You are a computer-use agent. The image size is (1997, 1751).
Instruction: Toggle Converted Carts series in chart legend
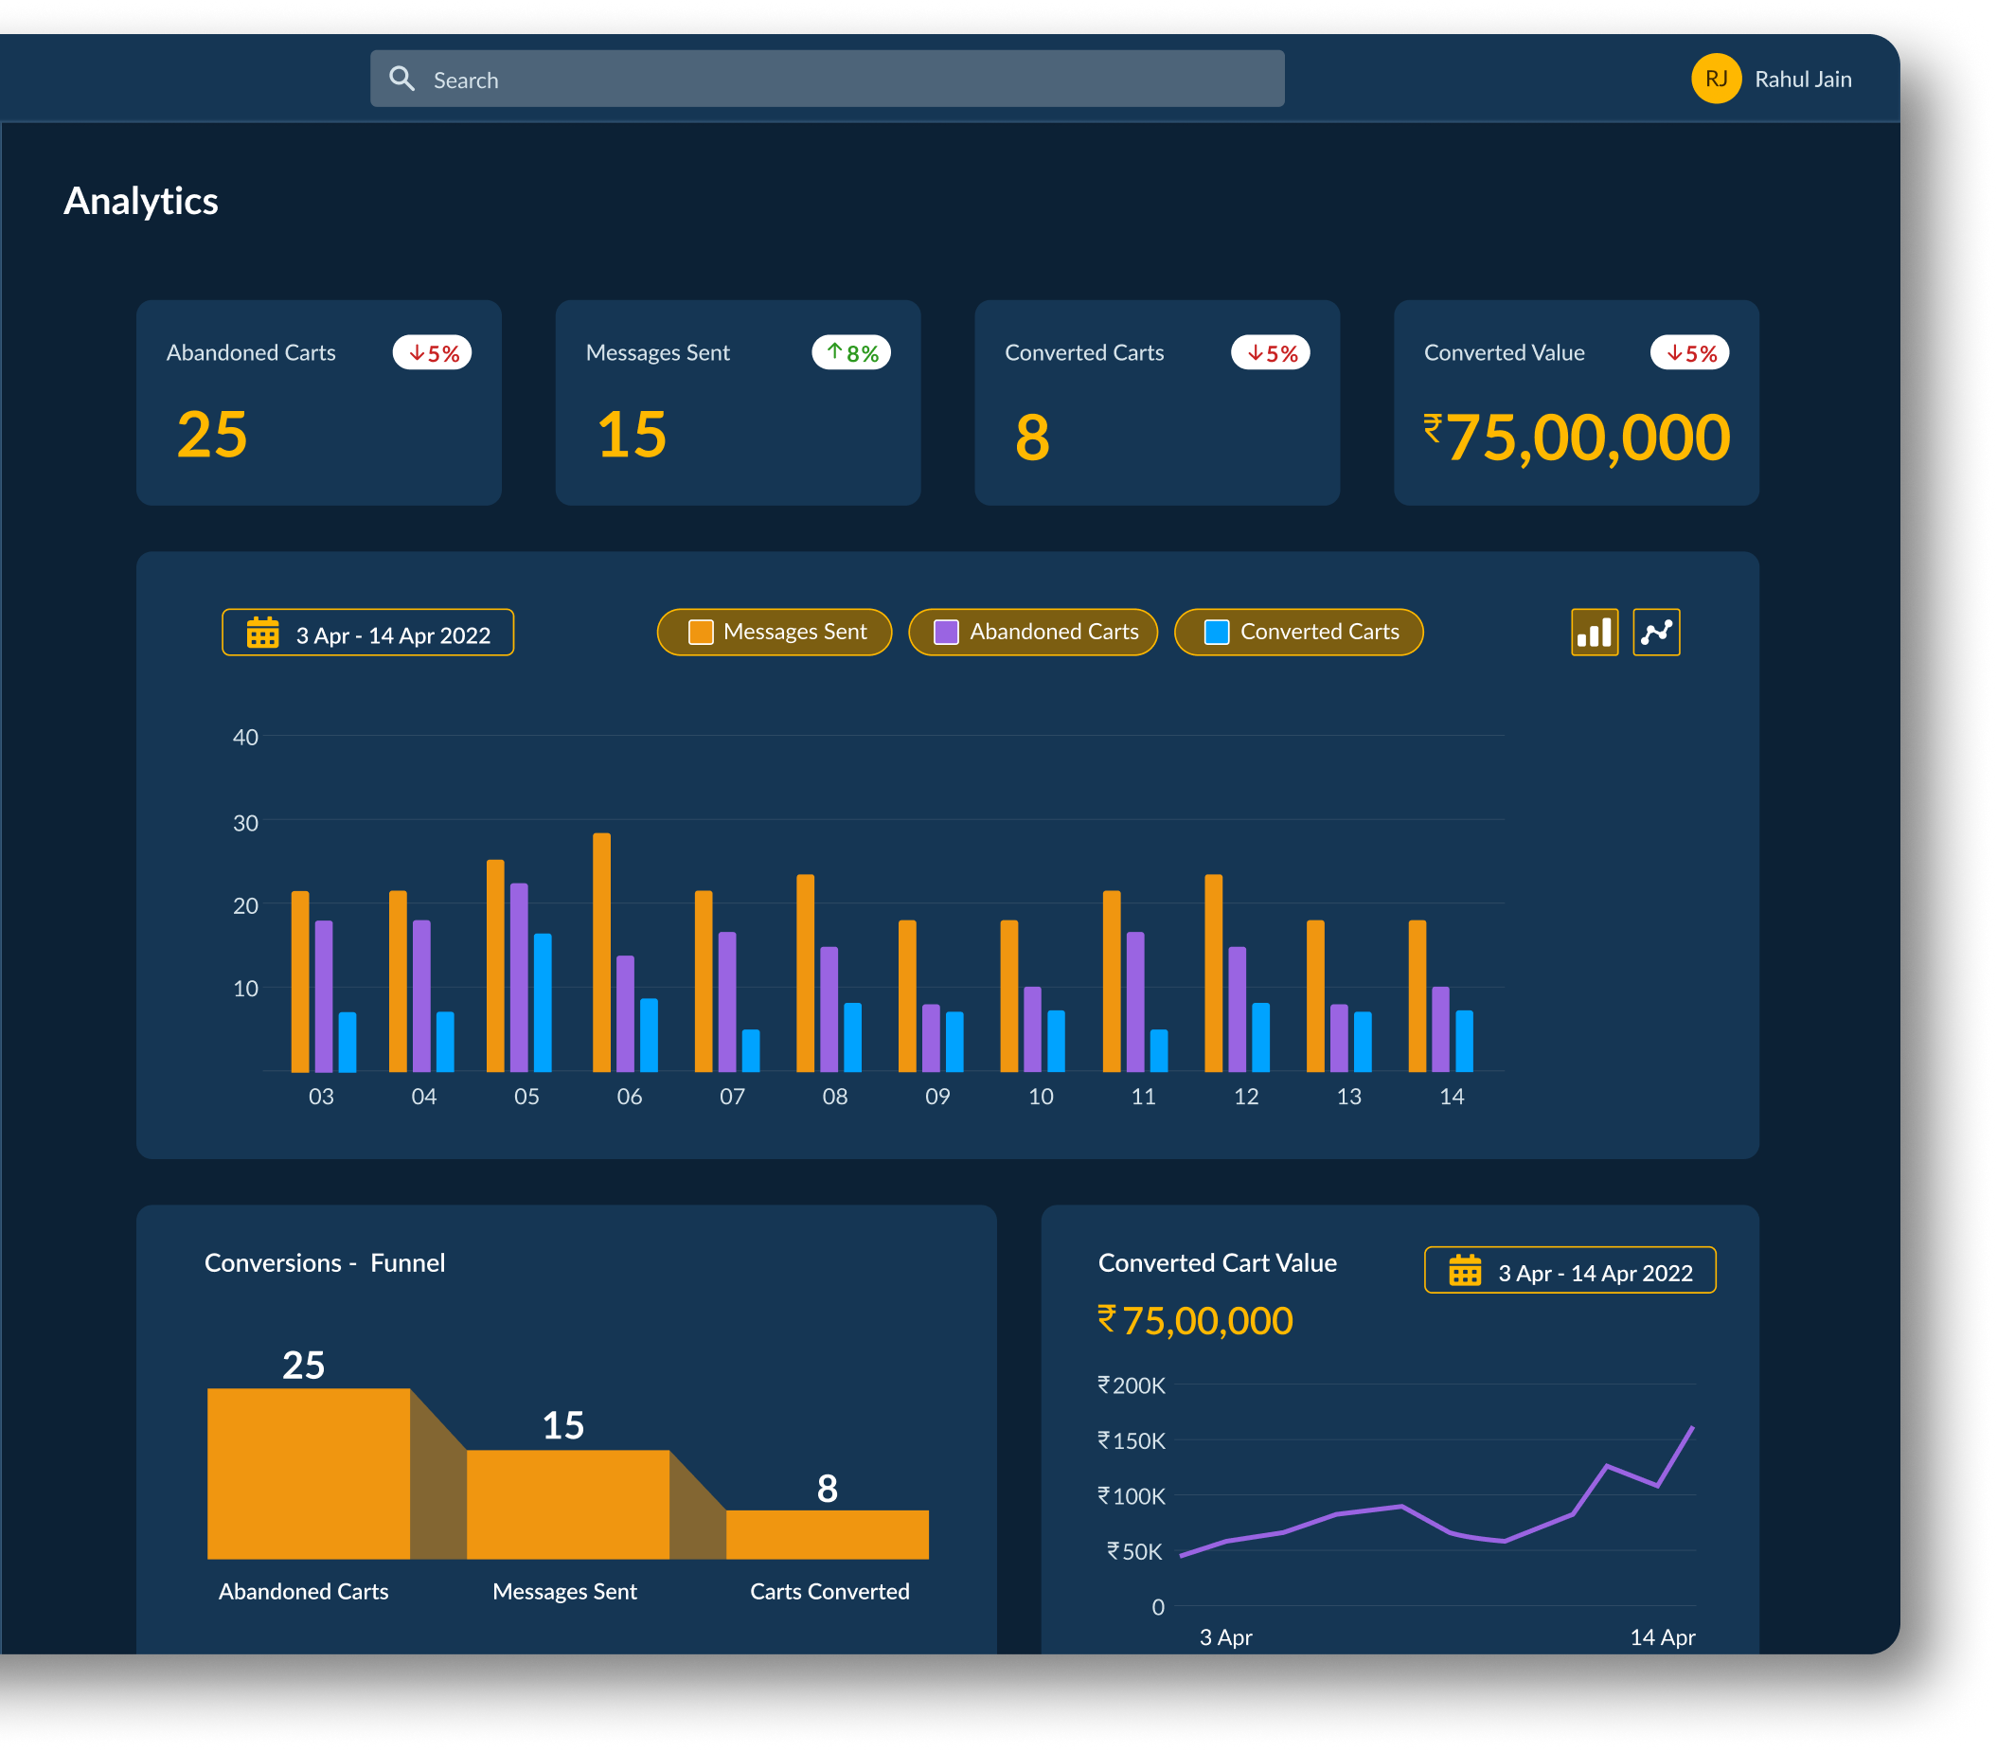pos(1298,633)
